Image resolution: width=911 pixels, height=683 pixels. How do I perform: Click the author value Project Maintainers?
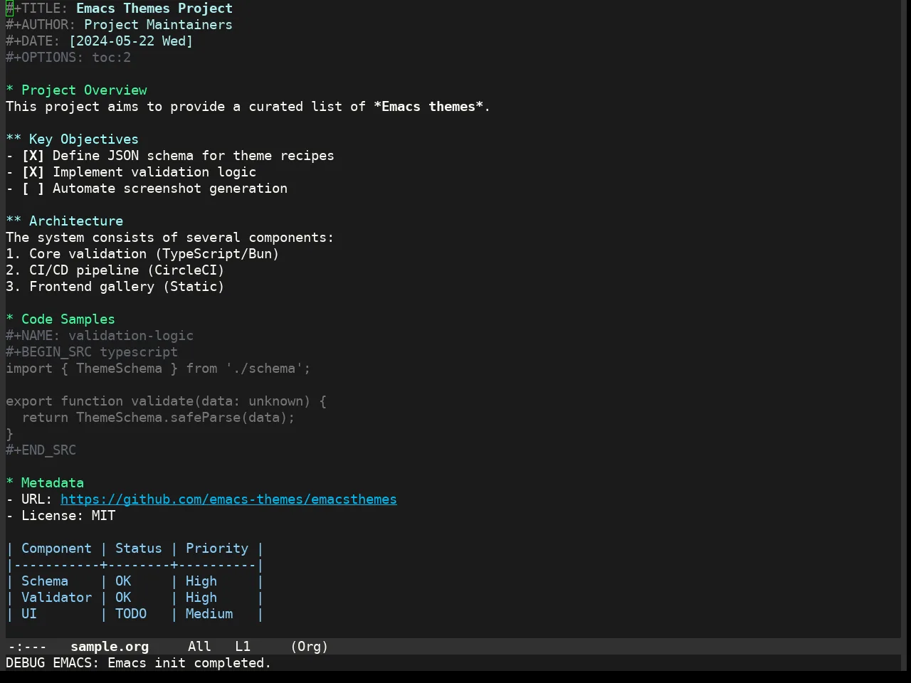(158, 25)
